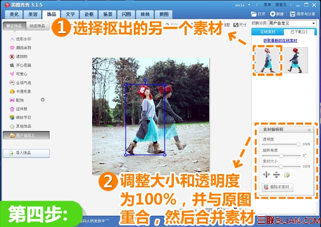Screen dimensions: 321x227
Task: Click the 导入饰品 button
Action: point(26,153)
